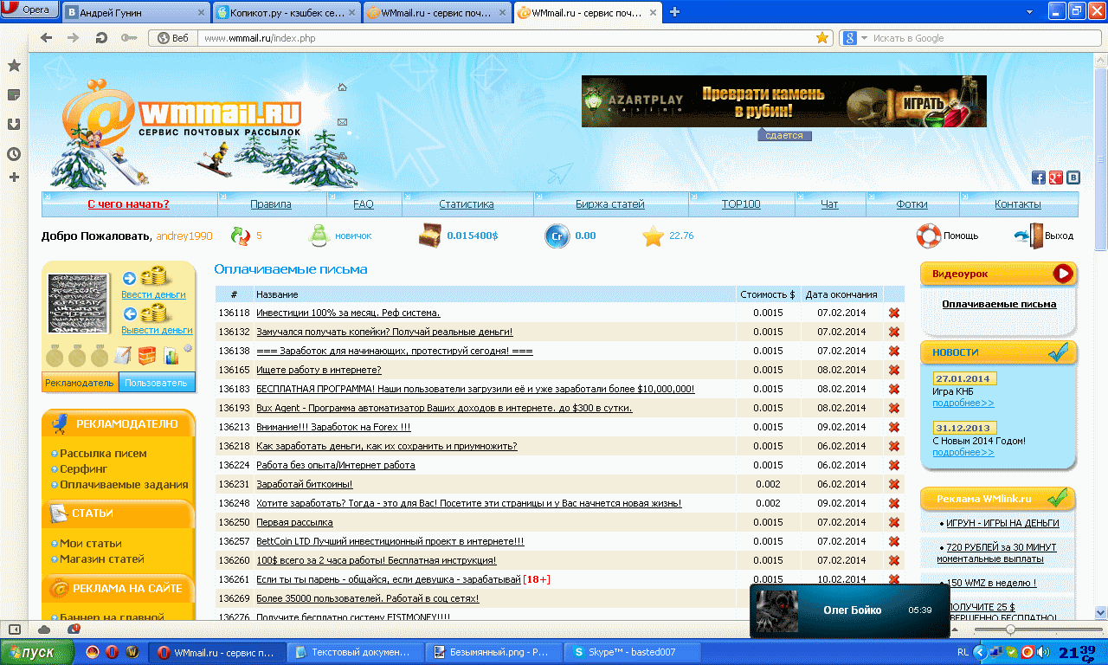Open the sidebar downloads panel icon
The image size is (1108, 665).
pos(14,124)
